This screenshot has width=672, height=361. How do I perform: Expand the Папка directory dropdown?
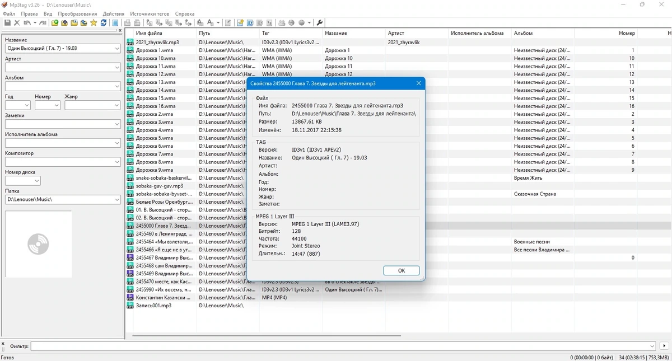(x=116, y=199)
